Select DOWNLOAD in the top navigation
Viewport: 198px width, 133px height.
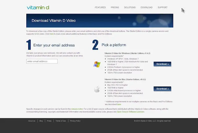(x=146, y=7)
